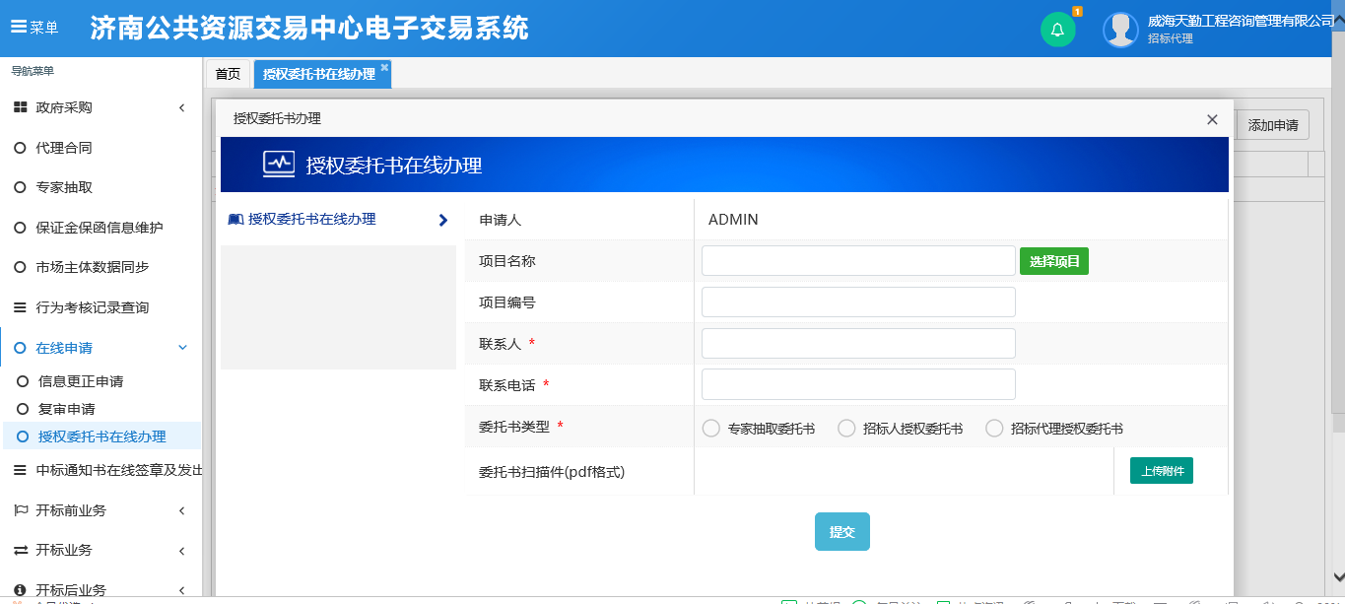Select the 招标人授权委托书 radio button
Viewport: 1345px width, 604px height.
[845, 428]
